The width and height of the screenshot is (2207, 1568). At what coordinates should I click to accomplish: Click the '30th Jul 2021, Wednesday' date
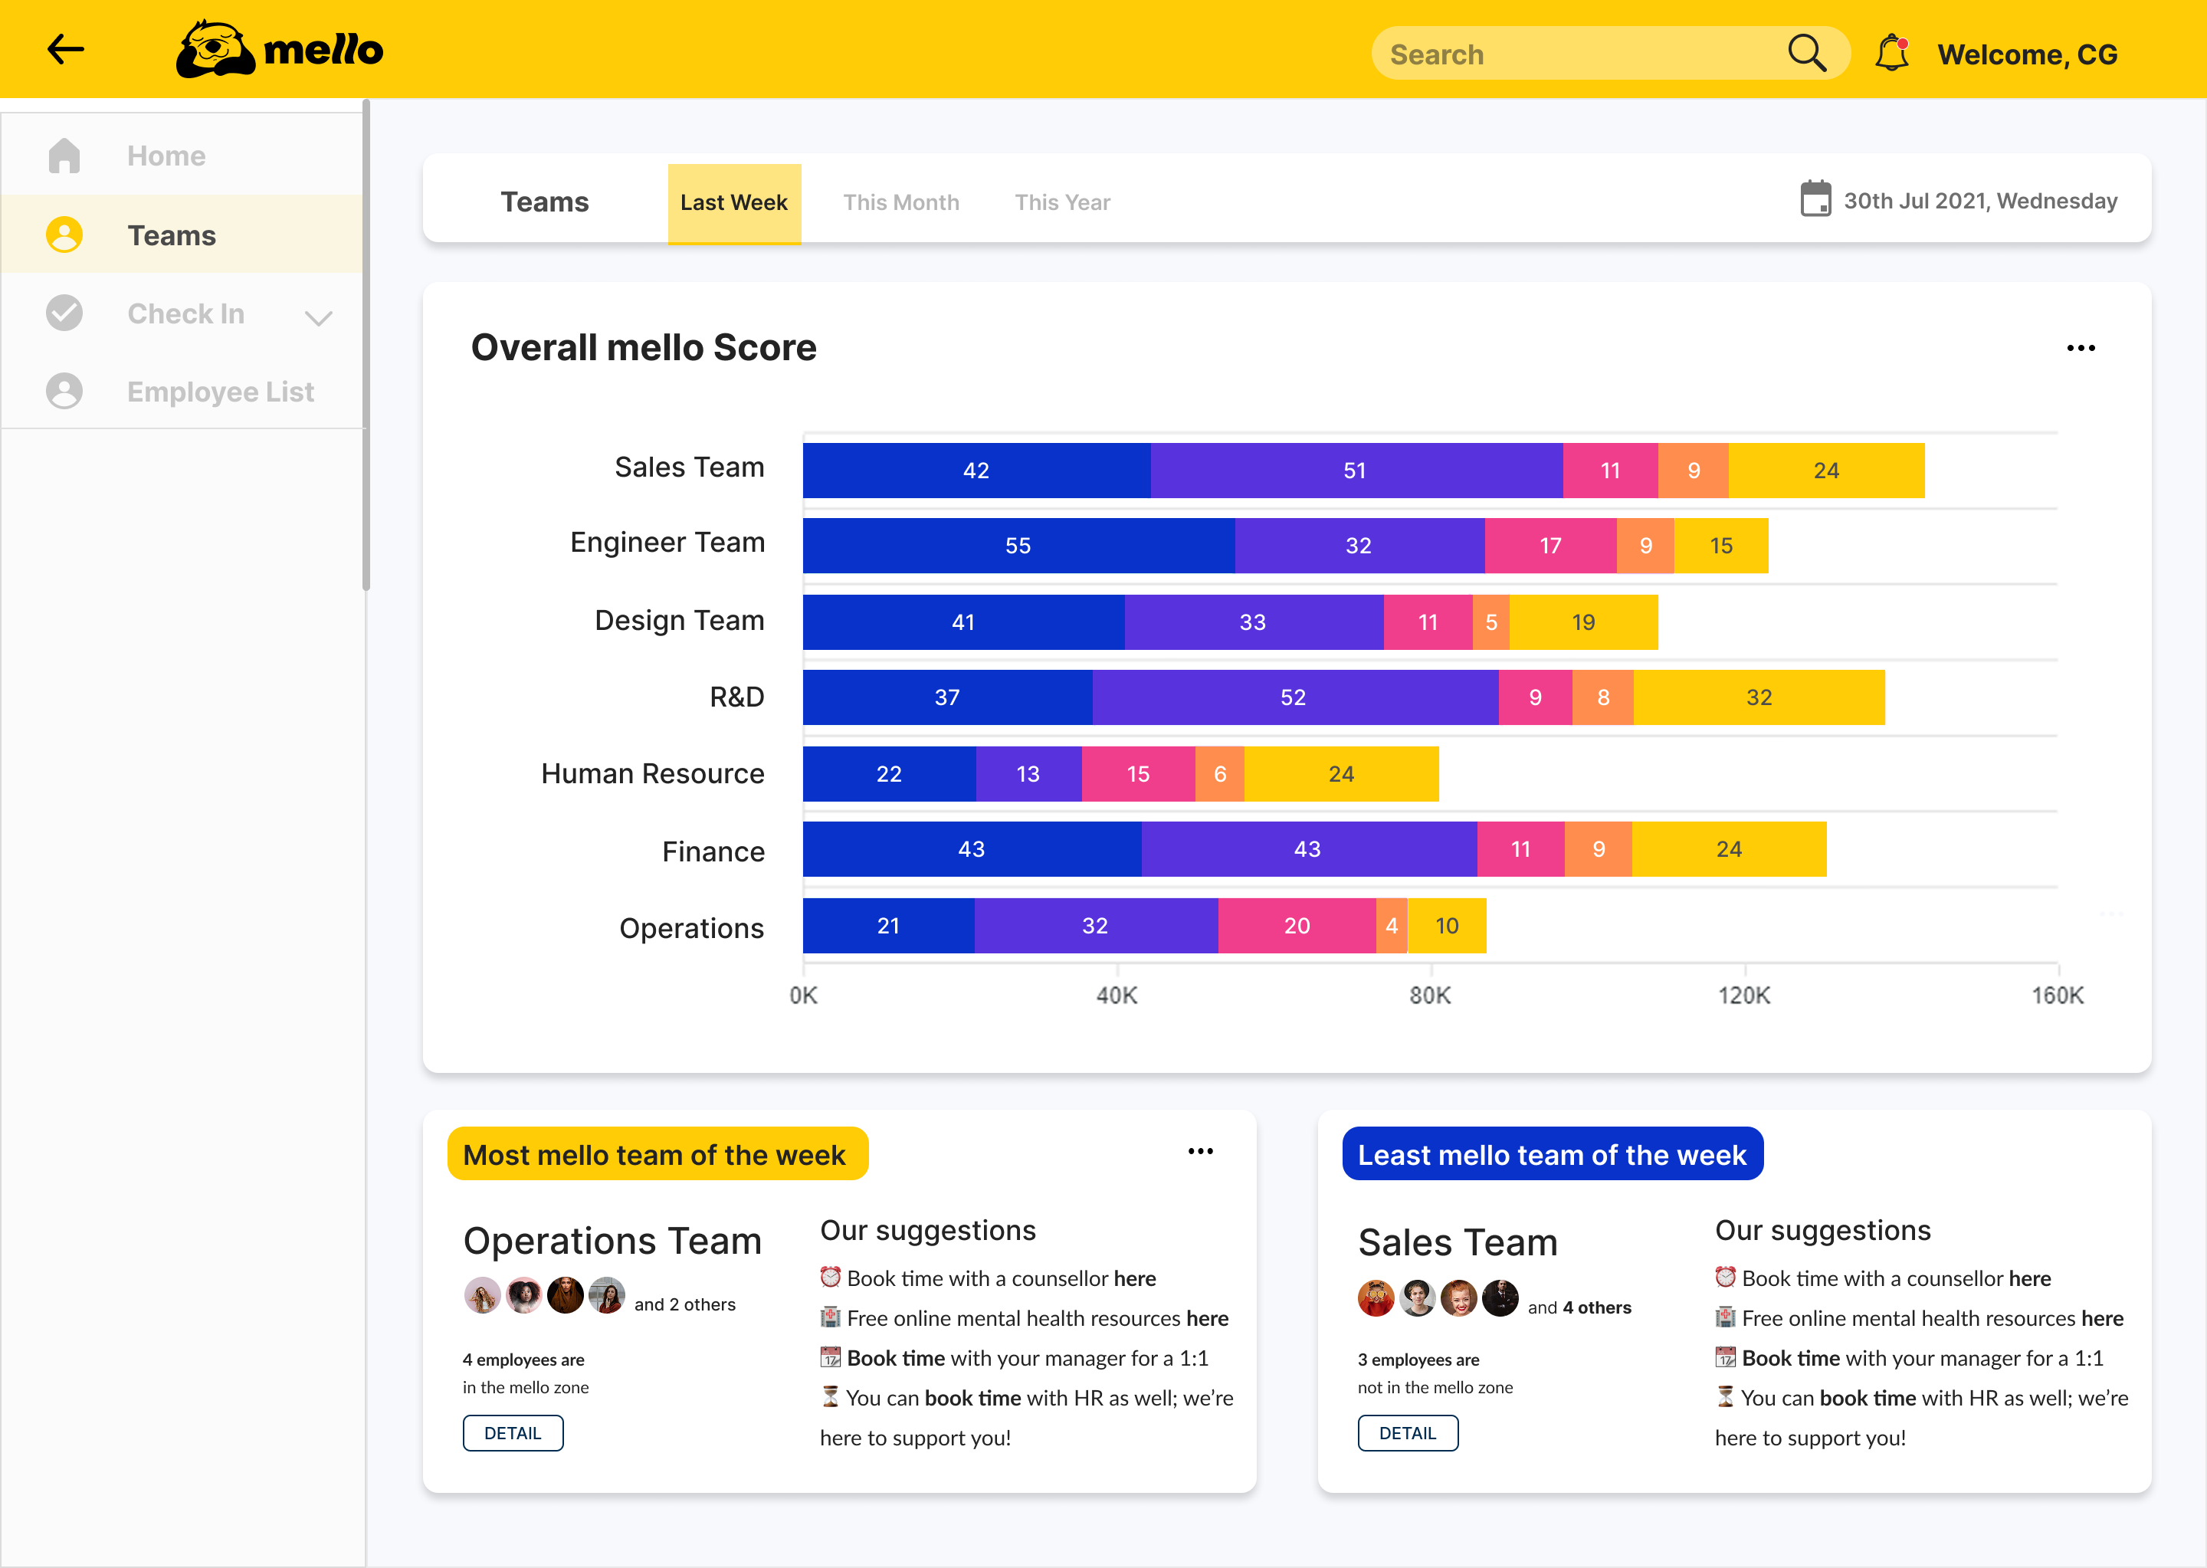[1980, 201]
